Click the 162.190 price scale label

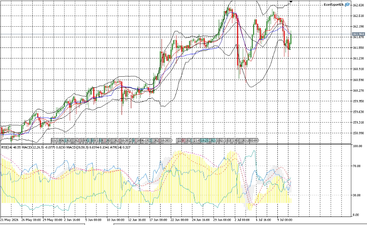[358, 27]
